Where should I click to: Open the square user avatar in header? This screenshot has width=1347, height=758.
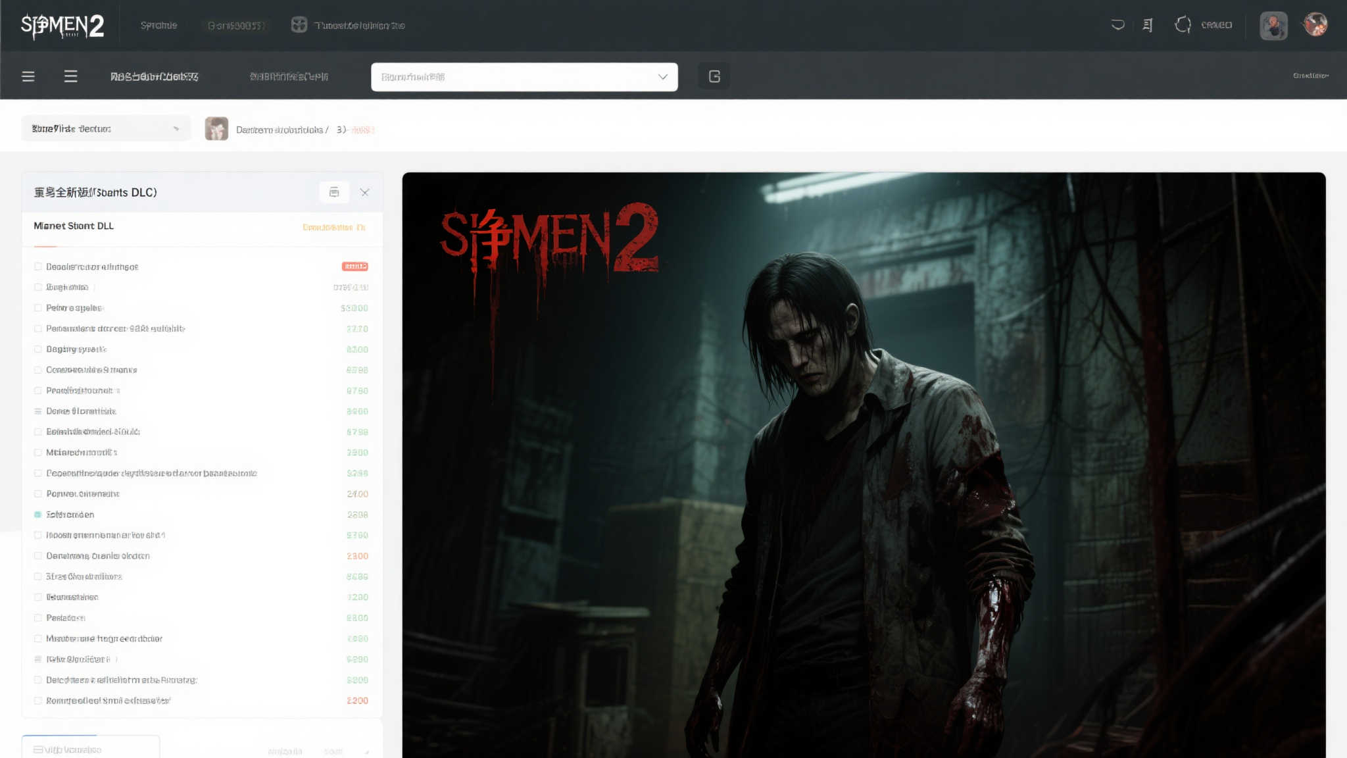click(x=1273, y=26)
